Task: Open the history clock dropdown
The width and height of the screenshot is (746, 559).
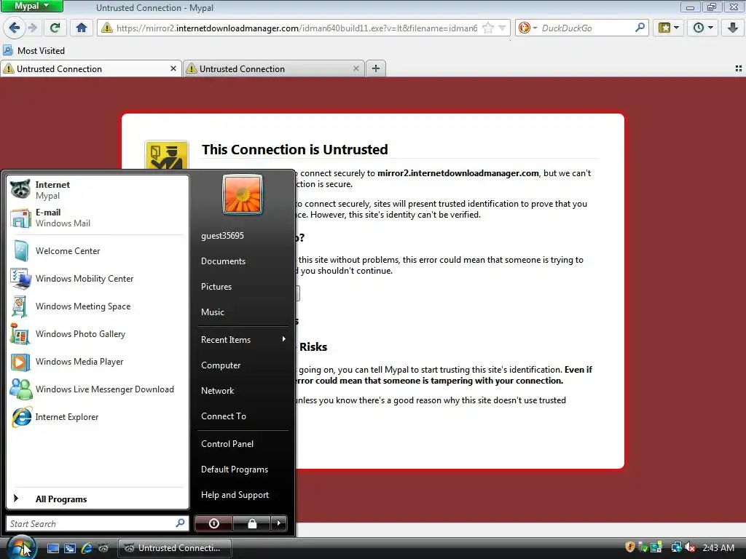Action: pos(703,28)
